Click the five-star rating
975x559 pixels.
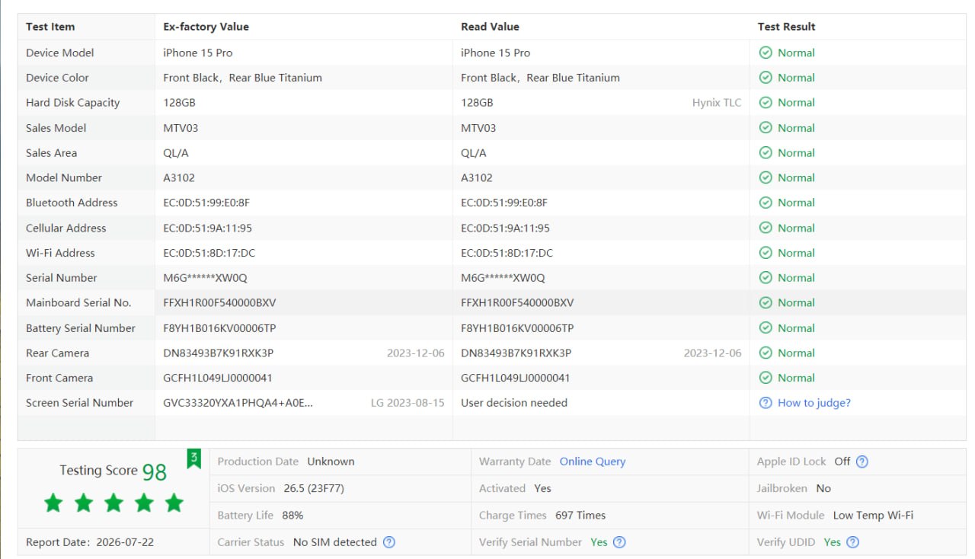coord(113,503)
